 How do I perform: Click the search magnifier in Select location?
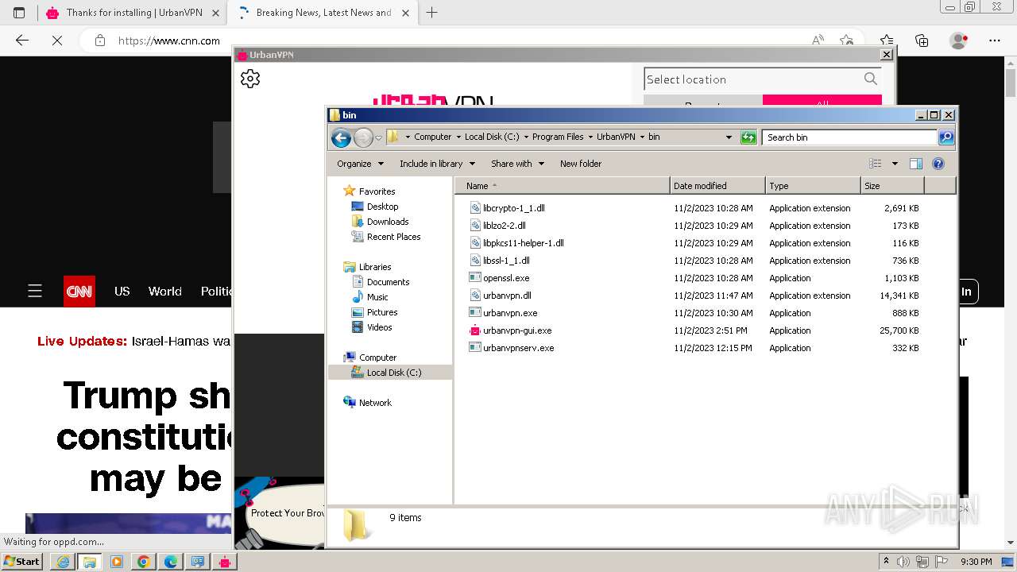point(871,79)
